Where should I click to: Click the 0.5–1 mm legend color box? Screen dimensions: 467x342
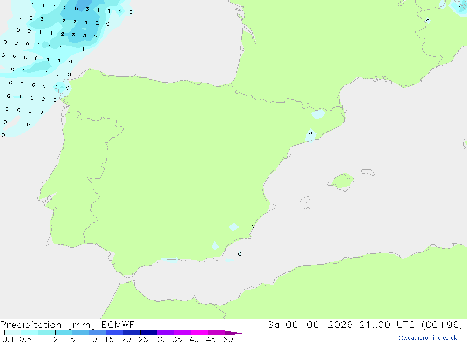tap(29, 333)
